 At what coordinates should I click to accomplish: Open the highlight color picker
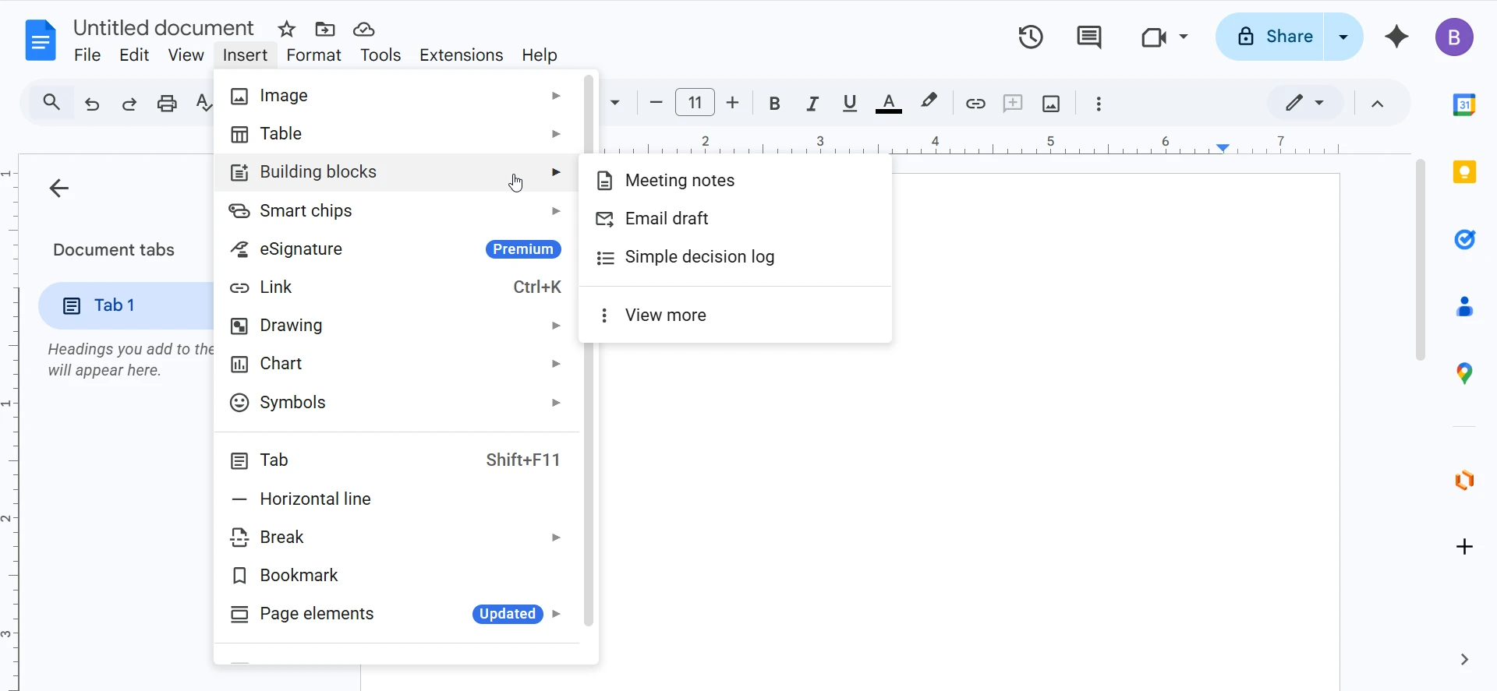click(x=929, y=103)
